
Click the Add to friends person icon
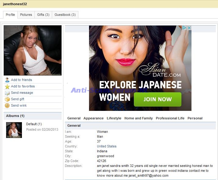pyautogui.click(x=7, y=80)
